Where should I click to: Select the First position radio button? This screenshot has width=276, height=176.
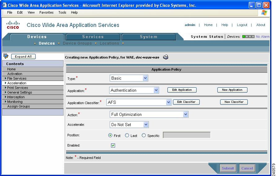[110, 135]
